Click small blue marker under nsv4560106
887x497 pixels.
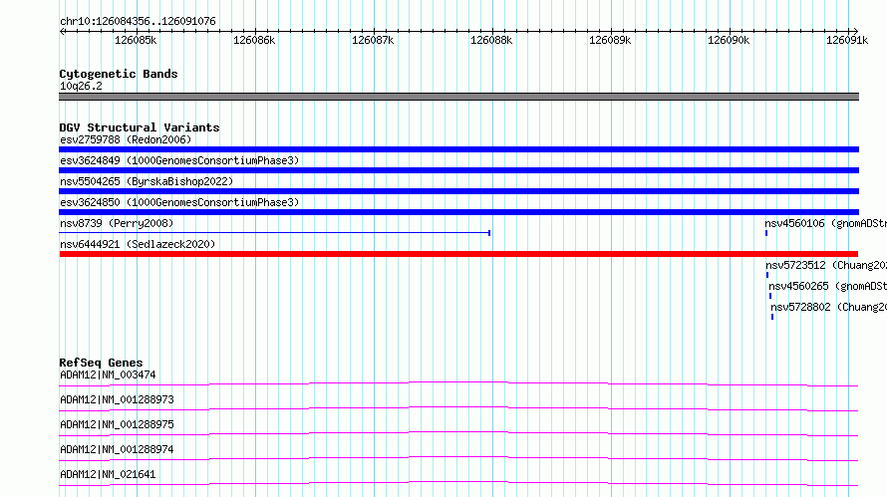(766, 233)
